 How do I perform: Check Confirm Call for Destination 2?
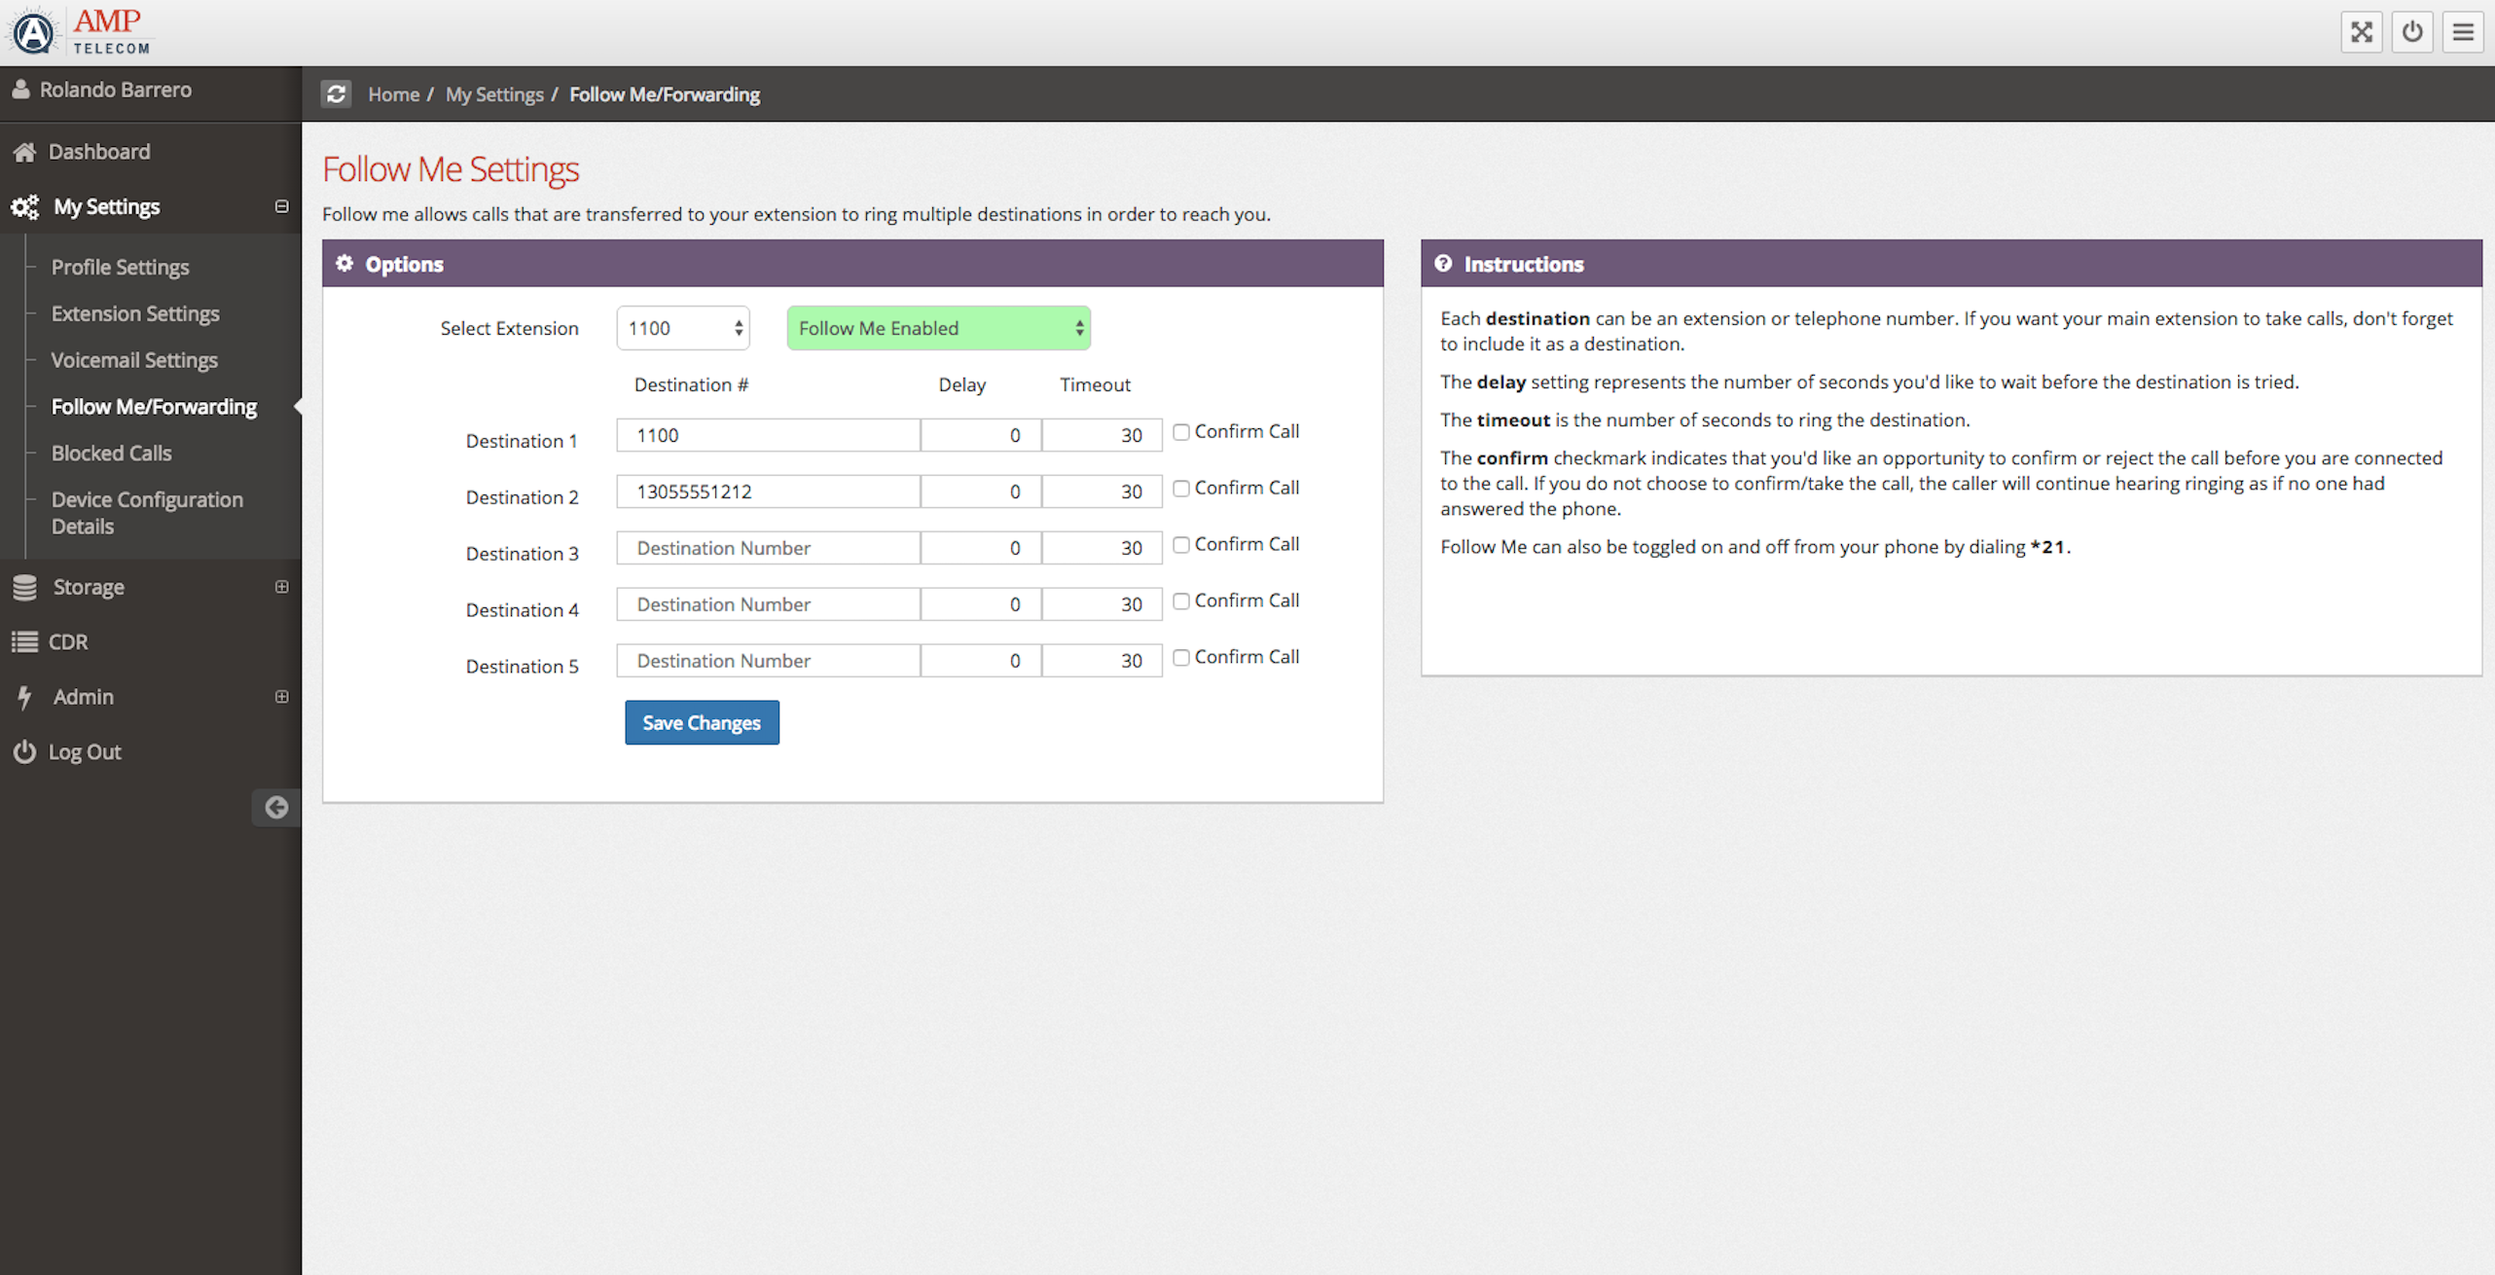1180,489
